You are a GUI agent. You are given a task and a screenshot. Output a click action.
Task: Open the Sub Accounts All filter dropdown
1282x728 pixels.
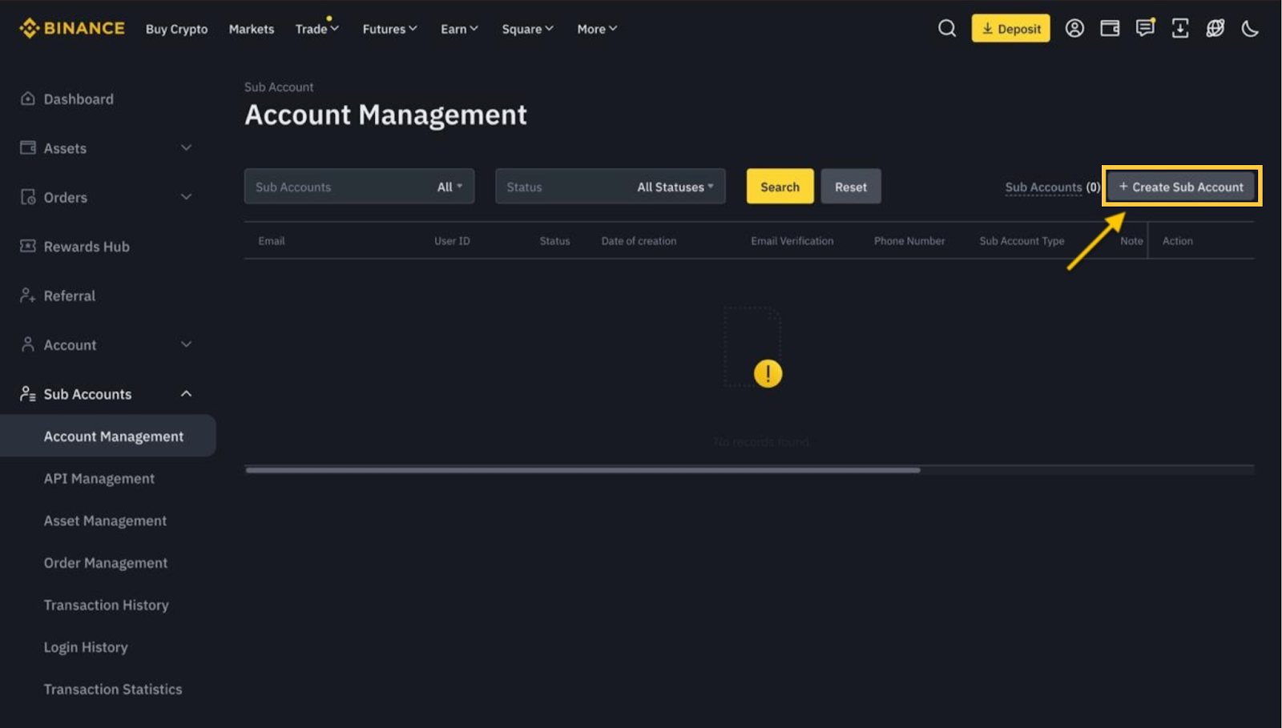(x=359, y=187)
